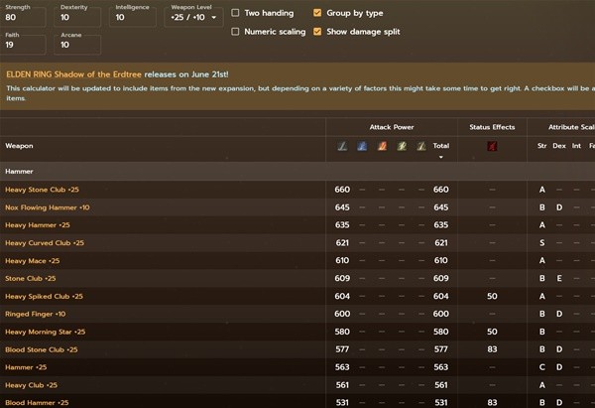595x408 pixels.
Task: Click the Total column sort arrow
Action: pos(441,157)
